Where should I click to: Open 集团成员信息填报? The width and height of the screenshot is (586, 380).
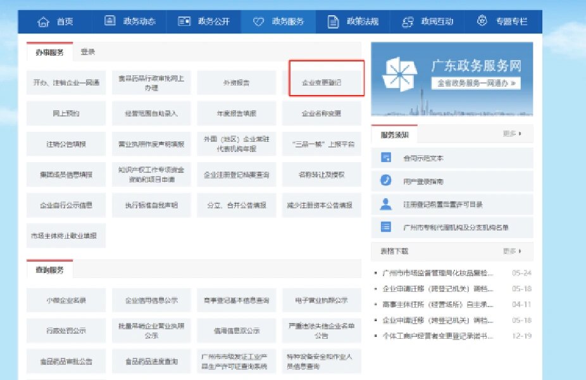[x=66, y=175]
